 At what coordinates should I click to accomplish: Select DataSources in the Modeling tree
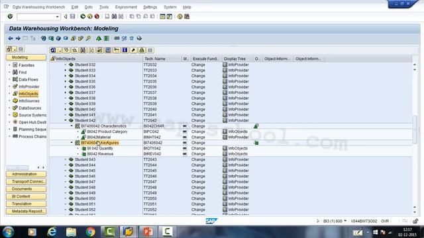click(30, 108)
